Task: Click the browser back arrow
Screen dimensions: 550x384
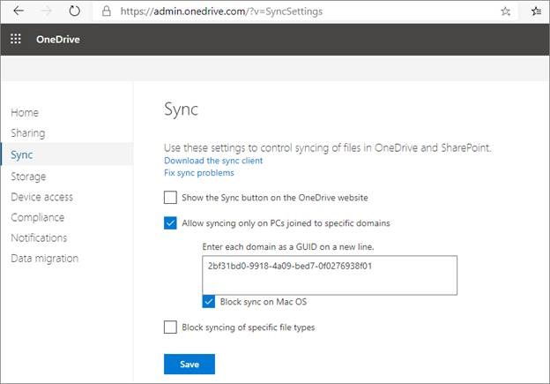Action: [19, 11]
